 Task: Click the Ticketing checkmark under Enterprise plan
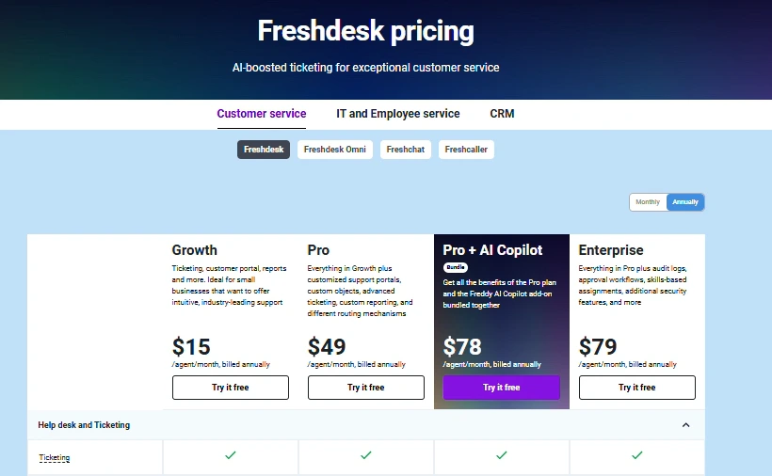coord(636,455)
